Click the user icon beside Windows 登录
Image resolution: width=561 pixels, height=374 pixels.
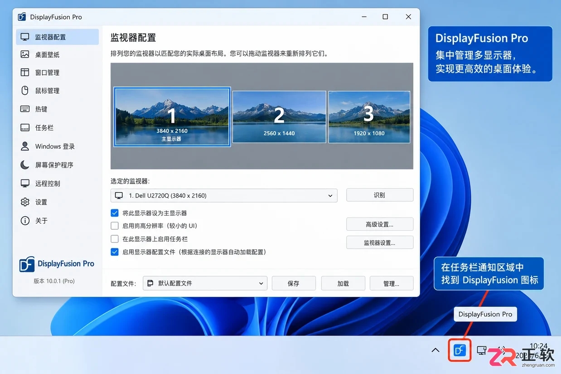[25, 146]
